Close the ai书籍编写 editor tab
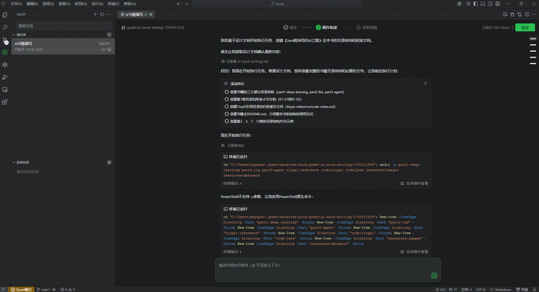Screen dimensions: 539x292 point(151,14)
